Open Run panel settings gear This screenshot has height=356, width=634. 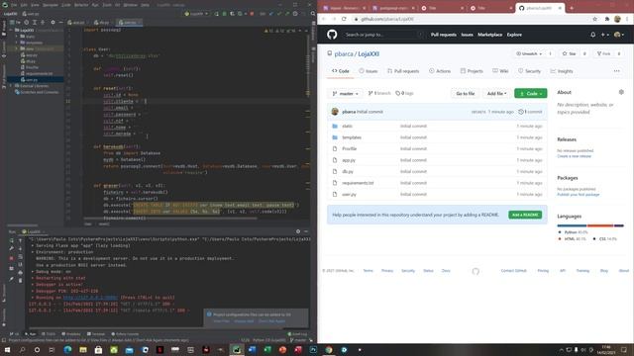click(x=298, y=231)
